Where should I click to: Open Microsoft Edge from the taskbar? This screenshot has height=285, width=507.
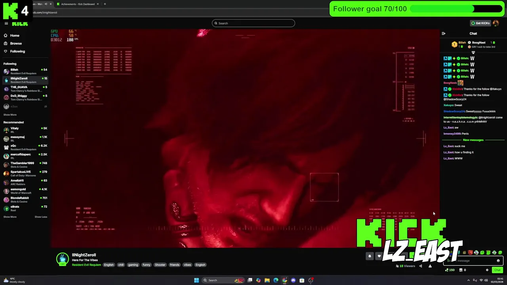point(276,280)
